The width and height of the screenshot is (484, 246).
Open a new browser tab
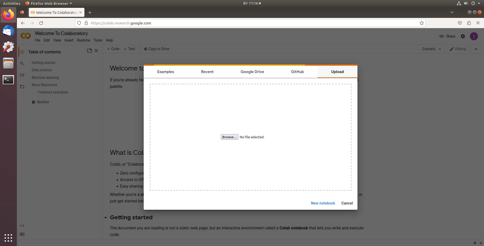(90, 12)
